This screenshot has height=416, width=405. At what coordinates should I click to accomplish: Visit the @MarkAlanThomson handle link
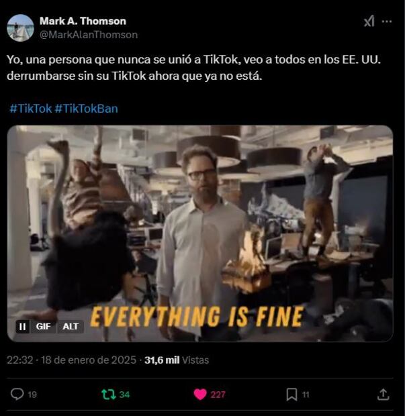89,35
